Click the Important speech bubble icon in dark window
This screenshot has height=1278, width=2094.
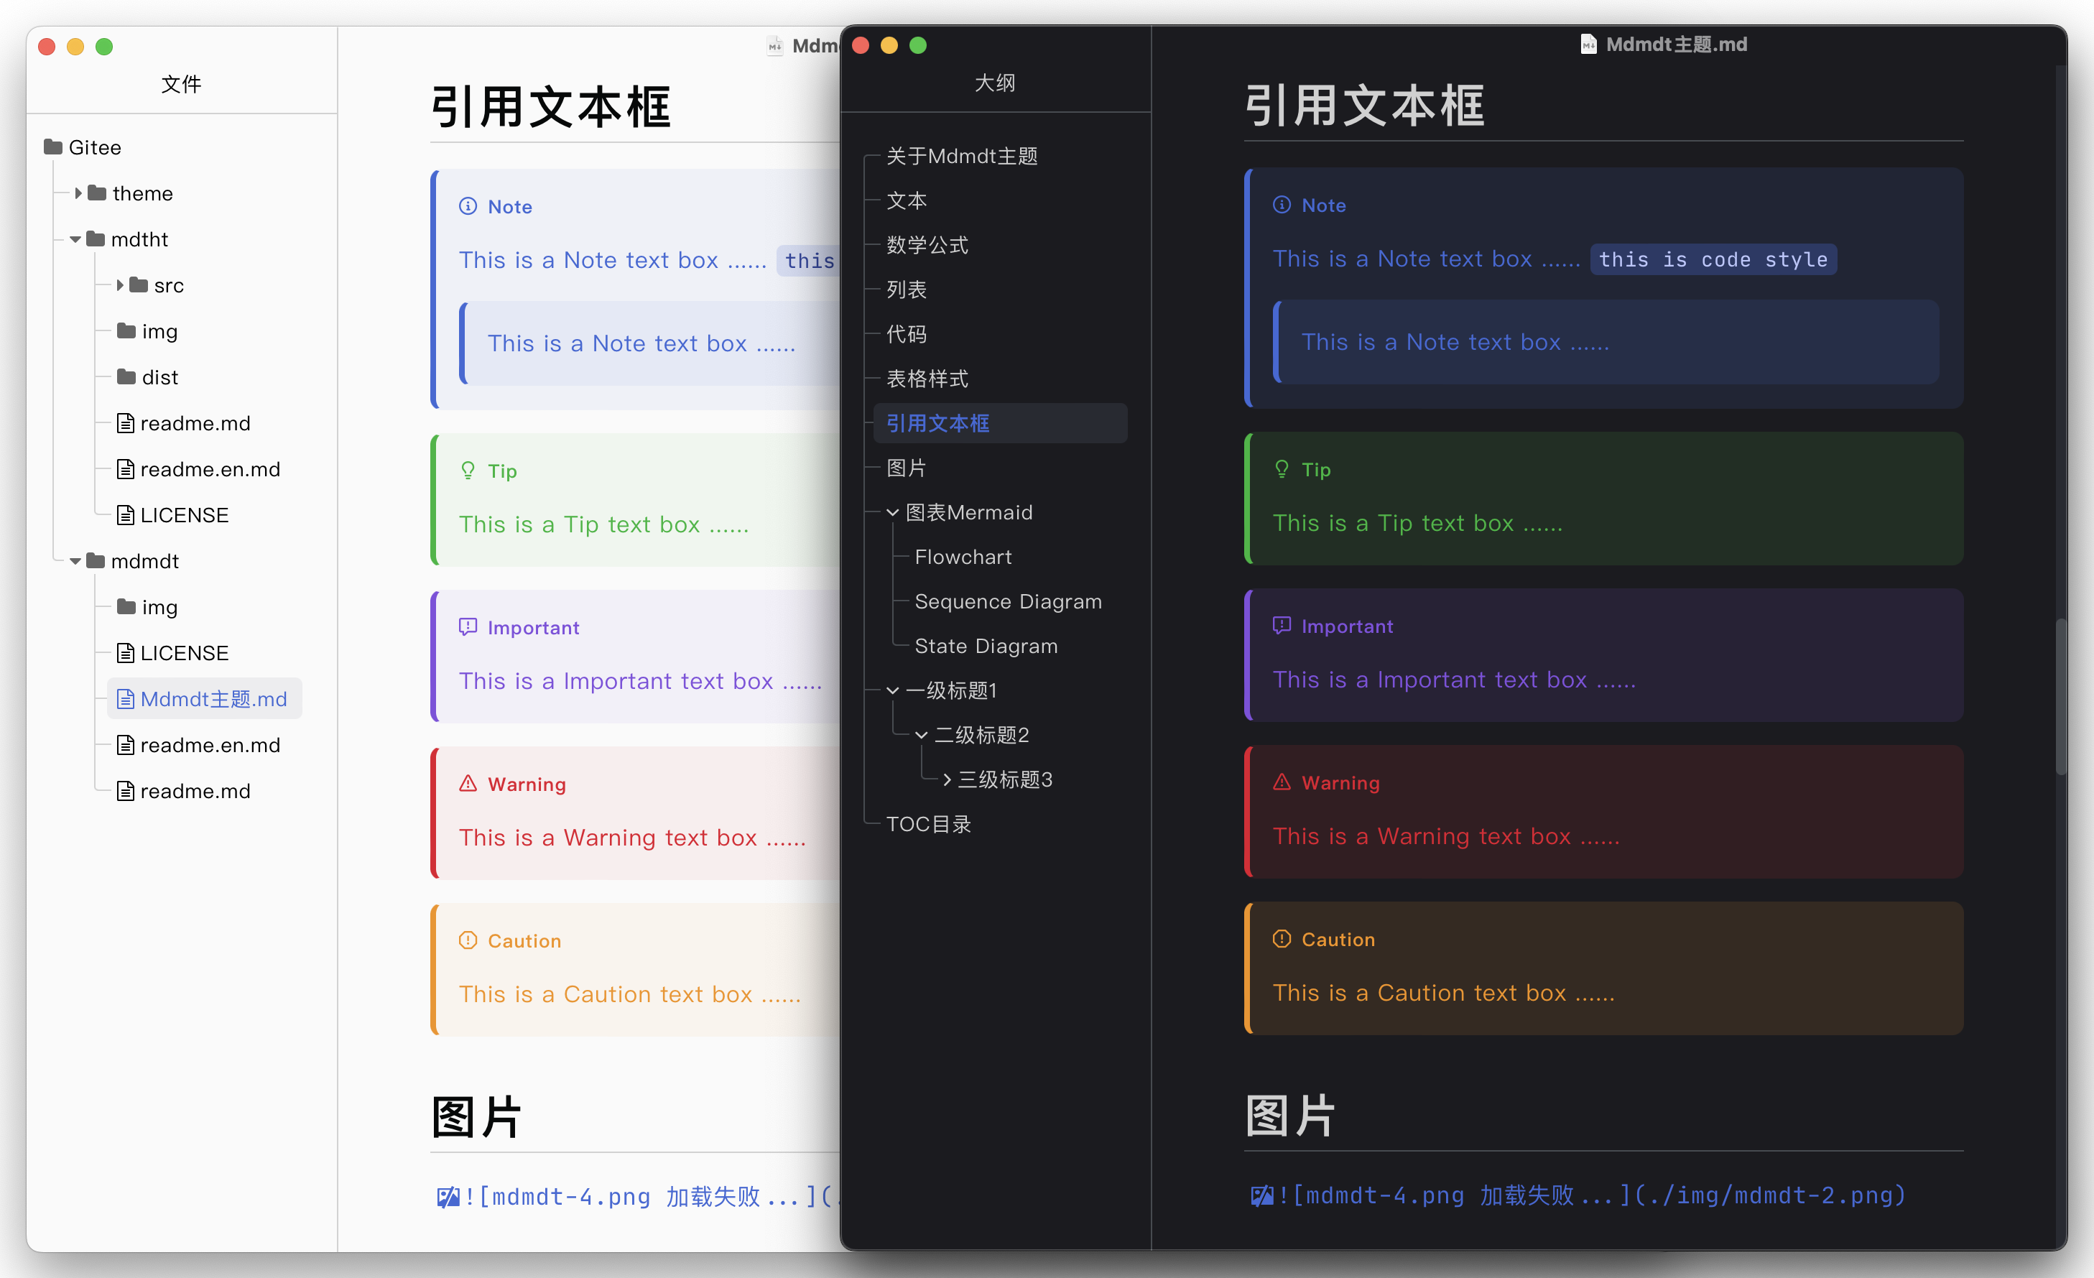(x=1282, y=626)
